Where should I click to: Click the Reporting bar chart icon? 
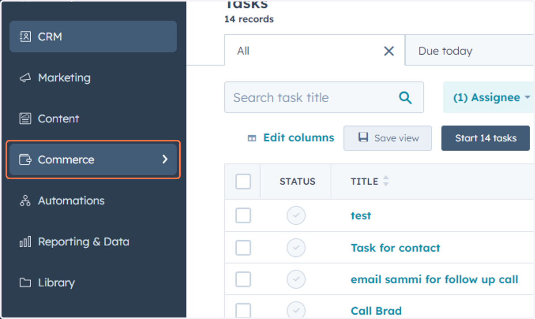point(25,242)
